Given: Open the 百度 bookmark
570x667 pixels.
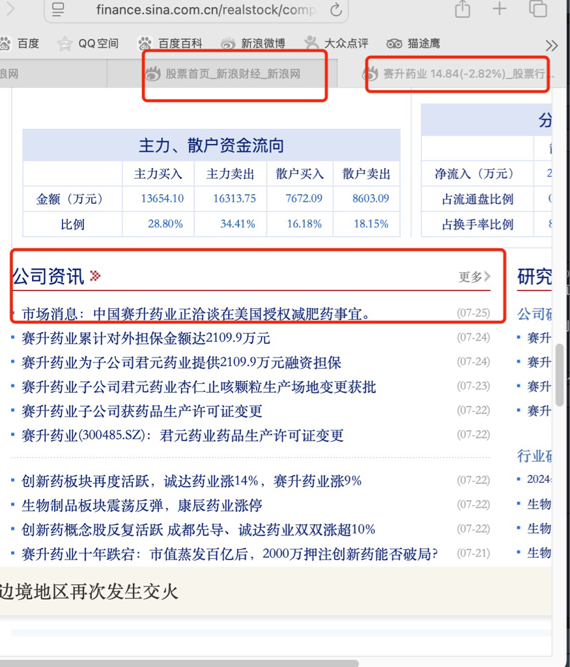Looking at the screenshot, I should point(28,44).
